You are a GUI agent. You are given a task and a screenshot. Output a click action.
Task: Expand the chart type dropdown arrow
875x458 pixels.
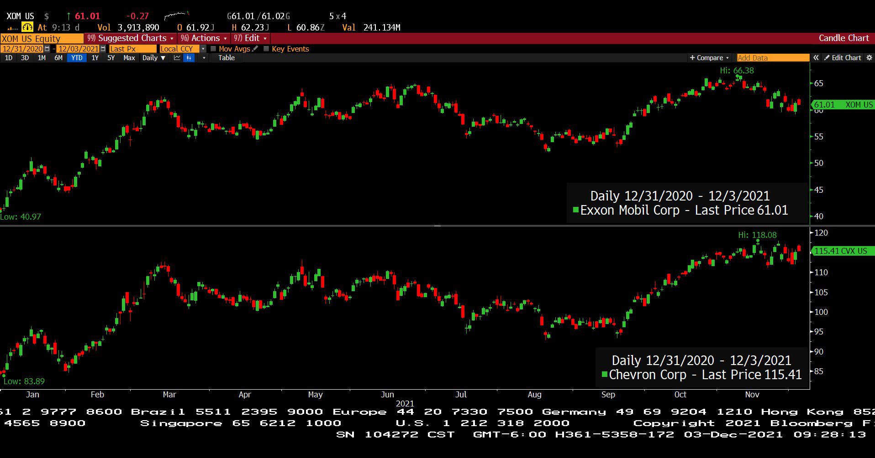tap(204, 58)
